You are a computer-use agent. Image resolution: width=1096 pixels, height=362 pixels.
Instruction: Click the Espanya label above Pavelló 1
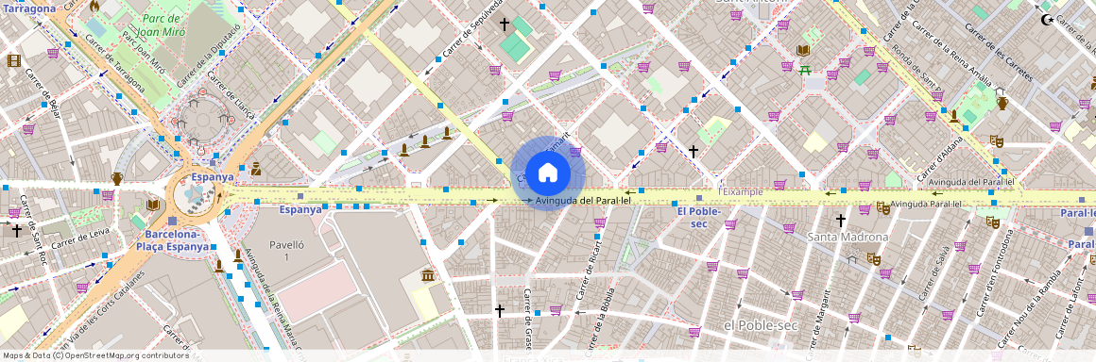(x=300, y=209)
